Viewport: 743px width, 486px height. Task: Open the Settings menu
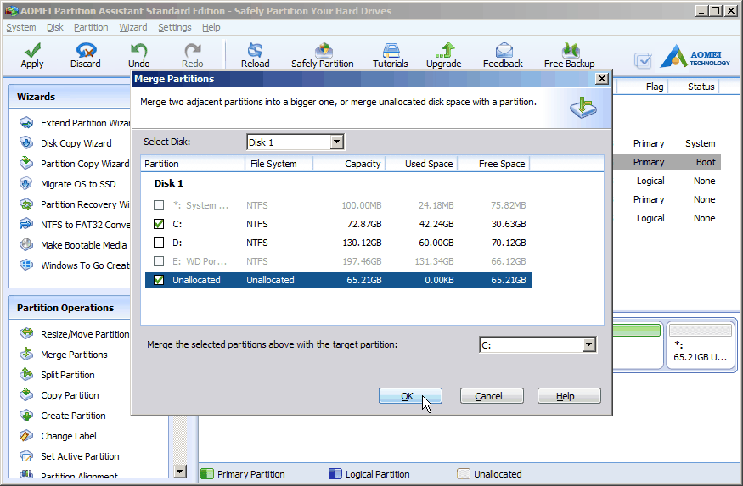click(x=175, y=27)
